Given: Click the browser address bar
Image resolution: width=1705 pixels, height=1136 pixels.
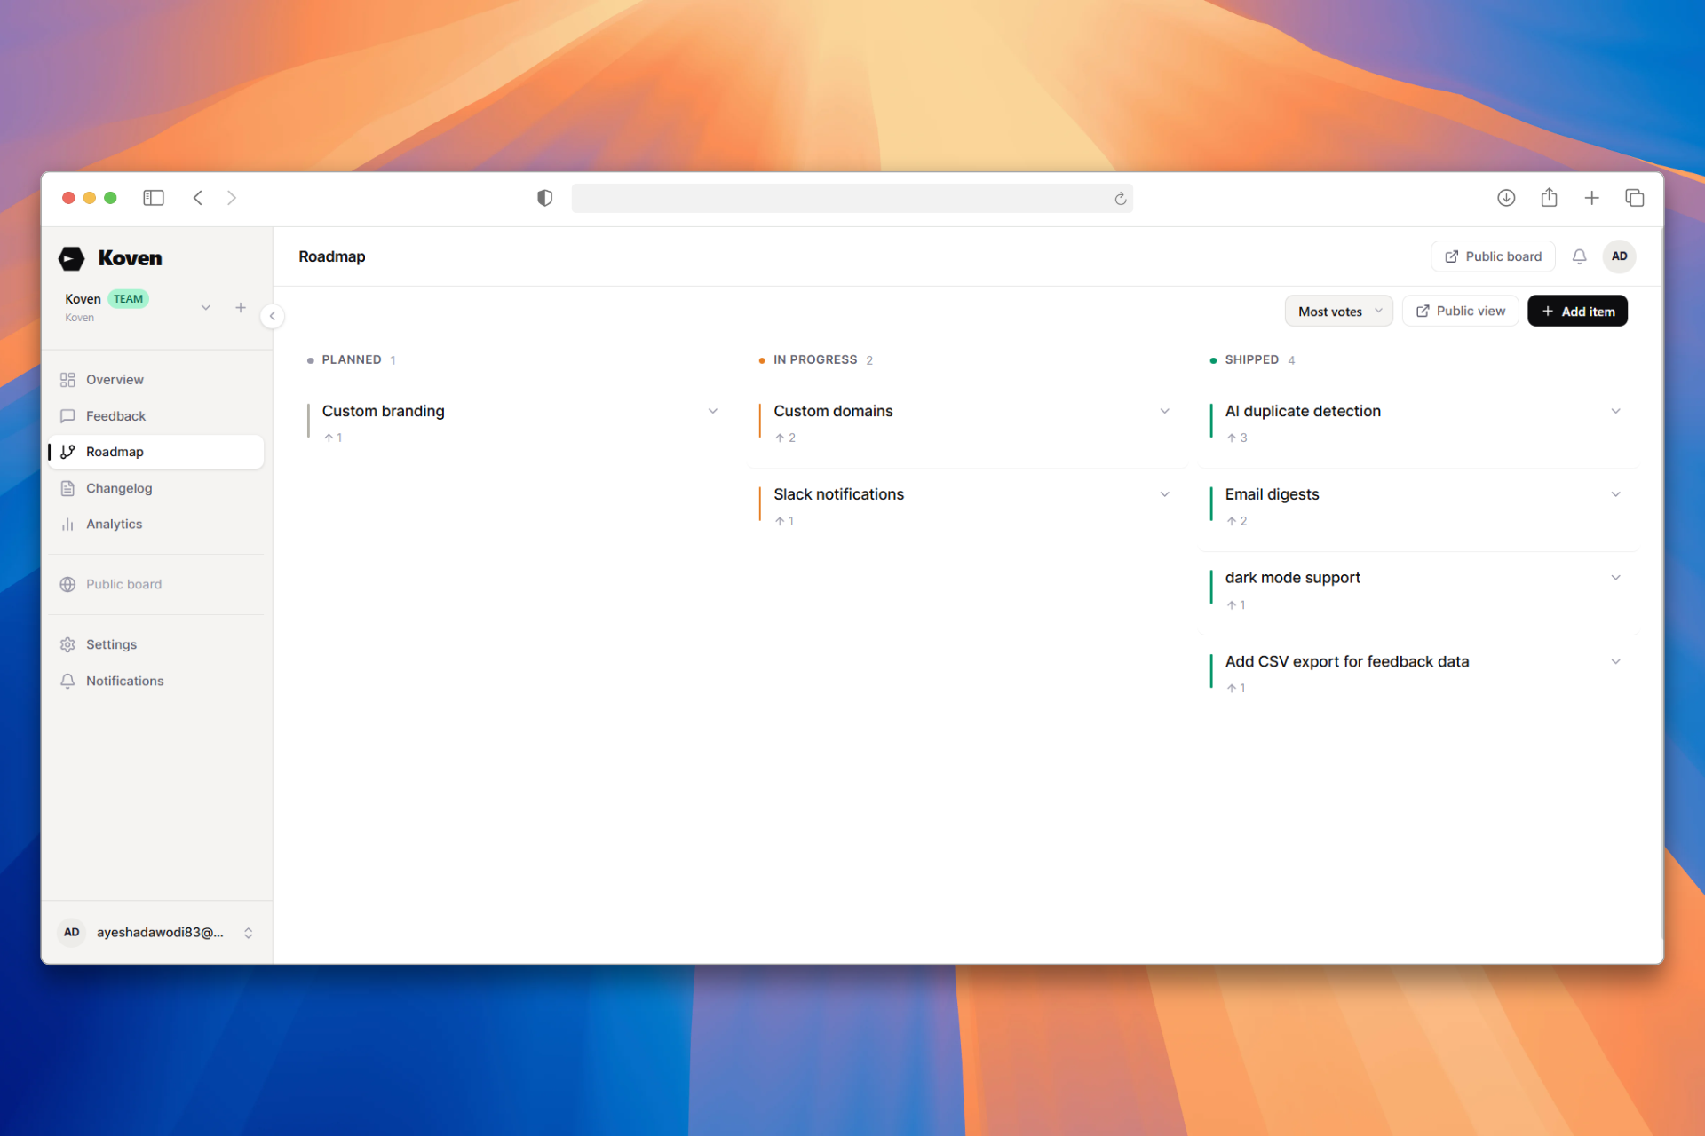Looking at the screenshot, I should coord(852,198).
